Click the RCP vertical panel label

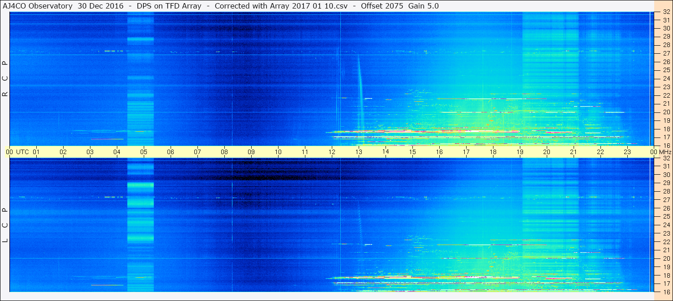(x=5, y=78)
